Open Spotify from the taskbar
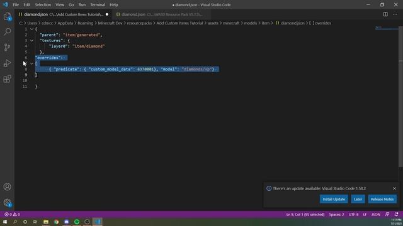The height and width of the screenshot is (226, 403). pos(77,222)
